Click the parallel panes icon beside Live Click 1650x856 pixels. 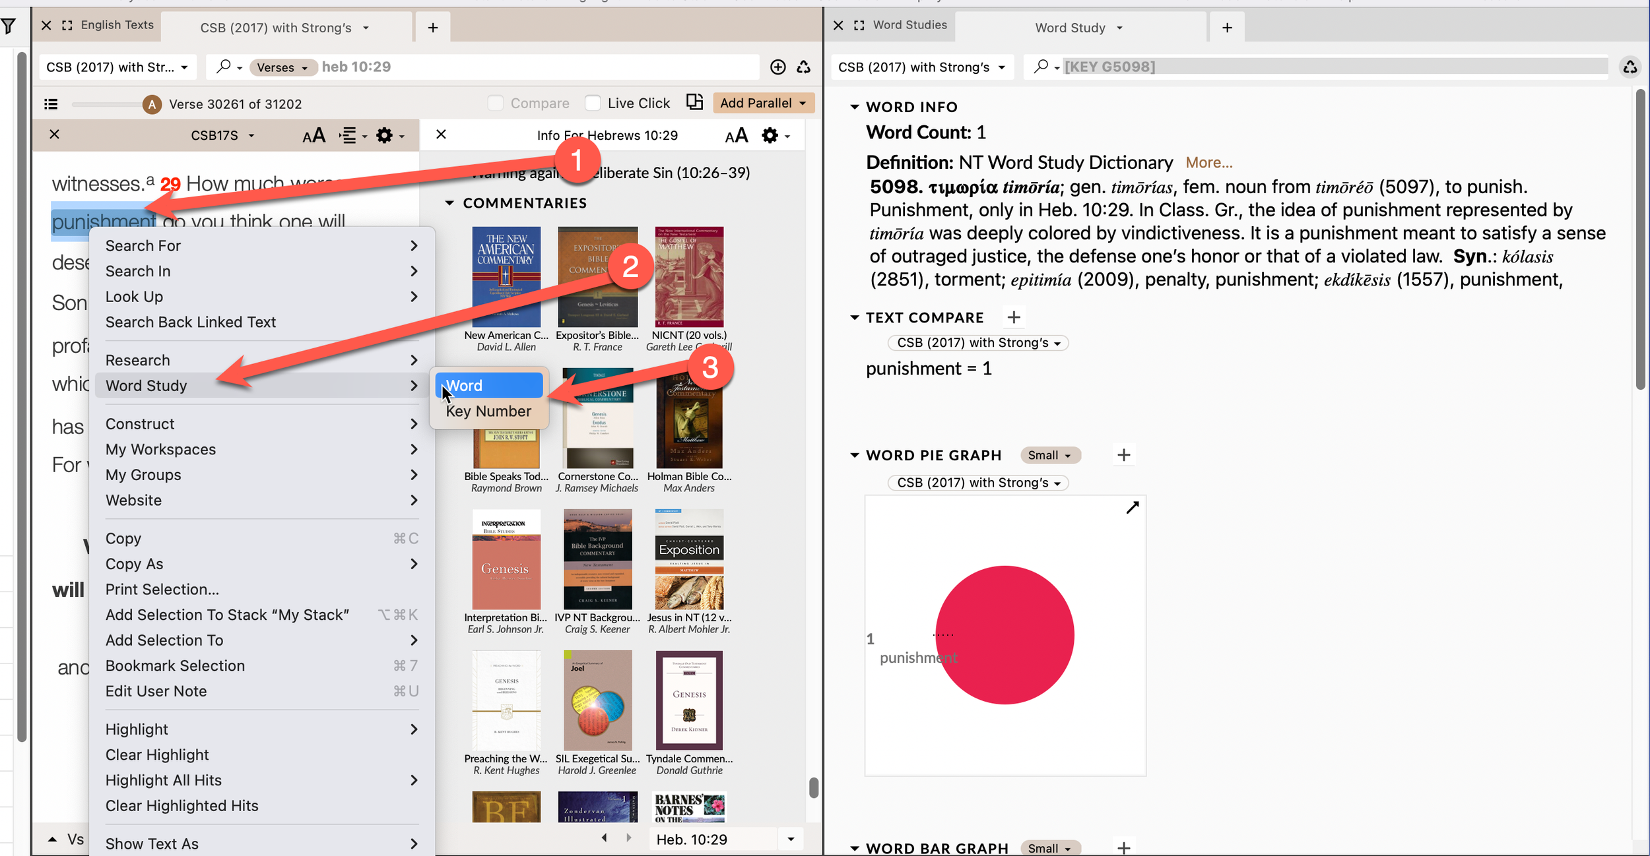[x=694, y=102]
